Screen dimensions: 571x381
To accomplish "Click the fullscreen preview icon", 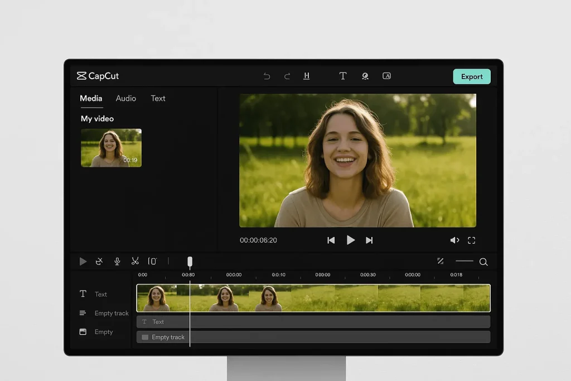I will (472, 240).
